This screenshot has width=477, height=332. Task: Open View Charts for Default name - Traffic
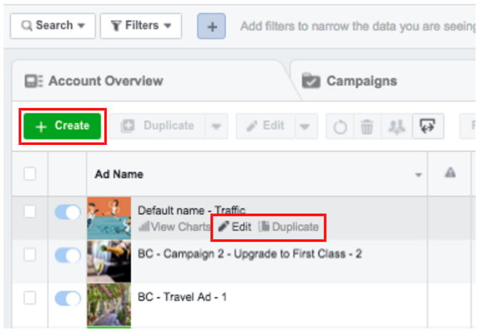point(174,226)
